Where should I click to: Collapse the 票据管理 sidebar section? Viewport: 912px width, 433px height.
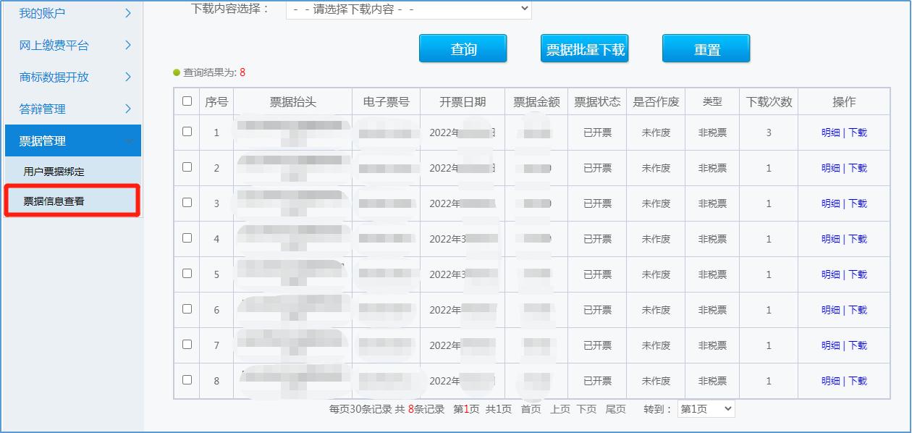coord(69,140)
